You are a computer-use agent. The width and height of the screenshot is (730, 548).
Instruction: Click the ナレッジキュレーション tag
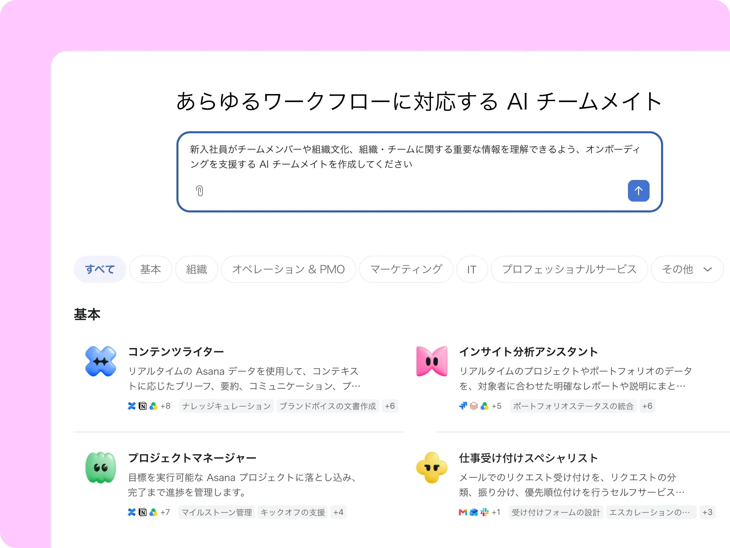pos(226,406)
